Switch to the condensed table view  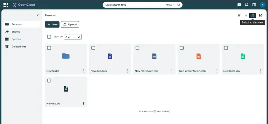[246, 15]
